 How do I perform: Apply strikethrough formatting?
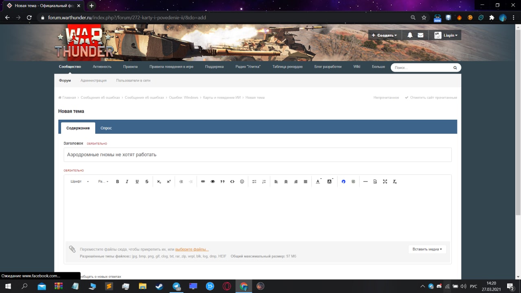(147, 181)
